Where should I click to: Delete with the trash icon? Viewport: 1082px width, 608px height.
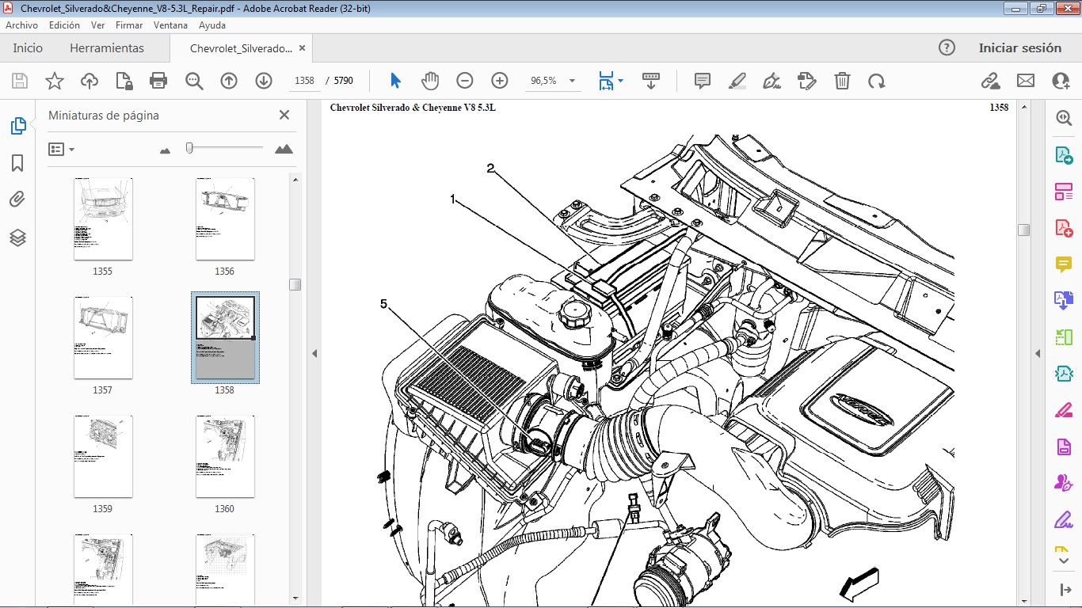tap(842, 81)
